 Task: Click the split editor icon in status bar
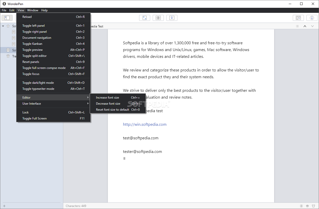[x=301, y=206]
